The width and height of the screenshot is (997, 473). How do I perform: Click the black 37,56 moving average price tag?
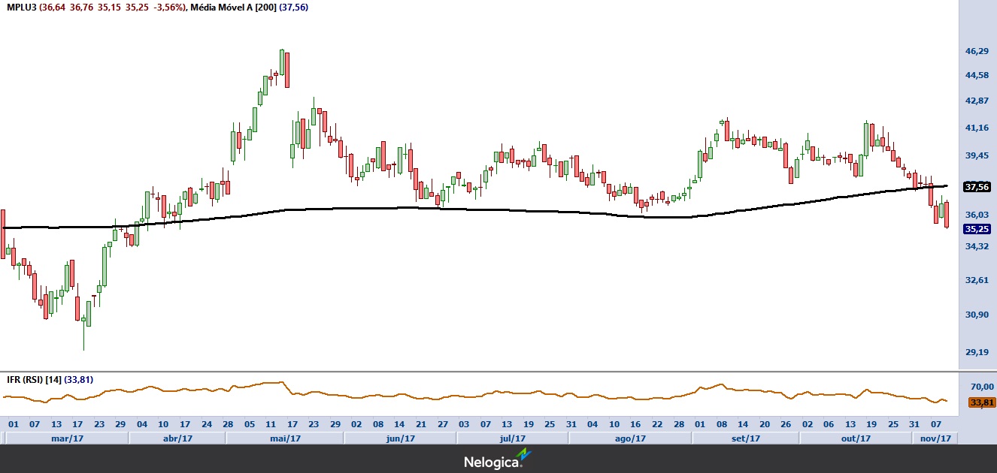click(976, 187)
